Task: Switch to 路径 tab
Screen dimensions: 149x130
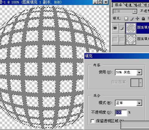Action: click(138, 5)
